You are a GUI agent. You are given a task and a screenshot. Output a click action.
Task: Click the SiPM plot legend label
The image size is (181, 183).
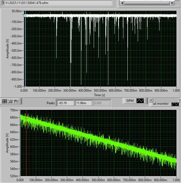[x=130, y=101]
